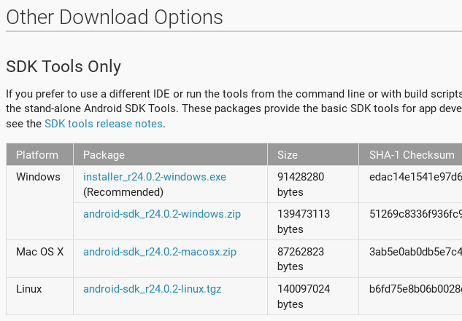The image size is (462, 321).
Task: Click the Windows platform cell
Action: [38, 177]
